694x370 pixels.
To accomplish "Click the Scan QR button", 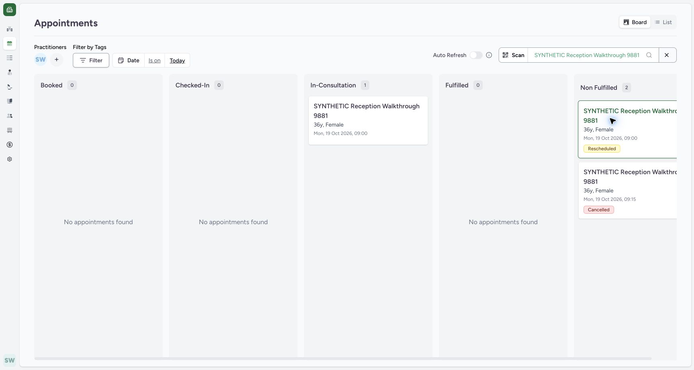I will click(x=513, y=55).
